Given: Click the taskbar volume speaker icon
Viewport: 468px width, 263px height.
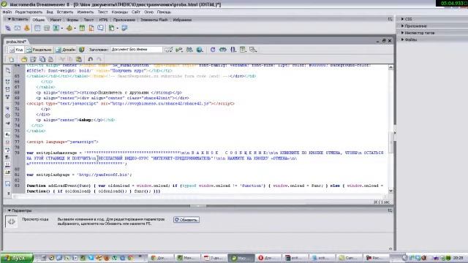Looking at the screenshot, I should click(x=423, y=258).
